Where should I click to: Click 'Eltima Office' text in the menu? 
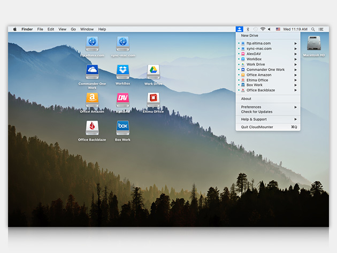point(257,80)
